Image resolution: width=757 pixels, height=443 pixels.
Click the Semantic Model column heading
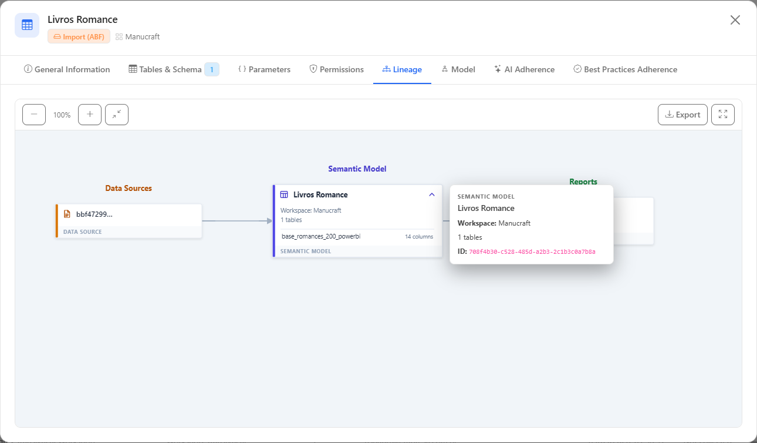[x=357, y=169]
